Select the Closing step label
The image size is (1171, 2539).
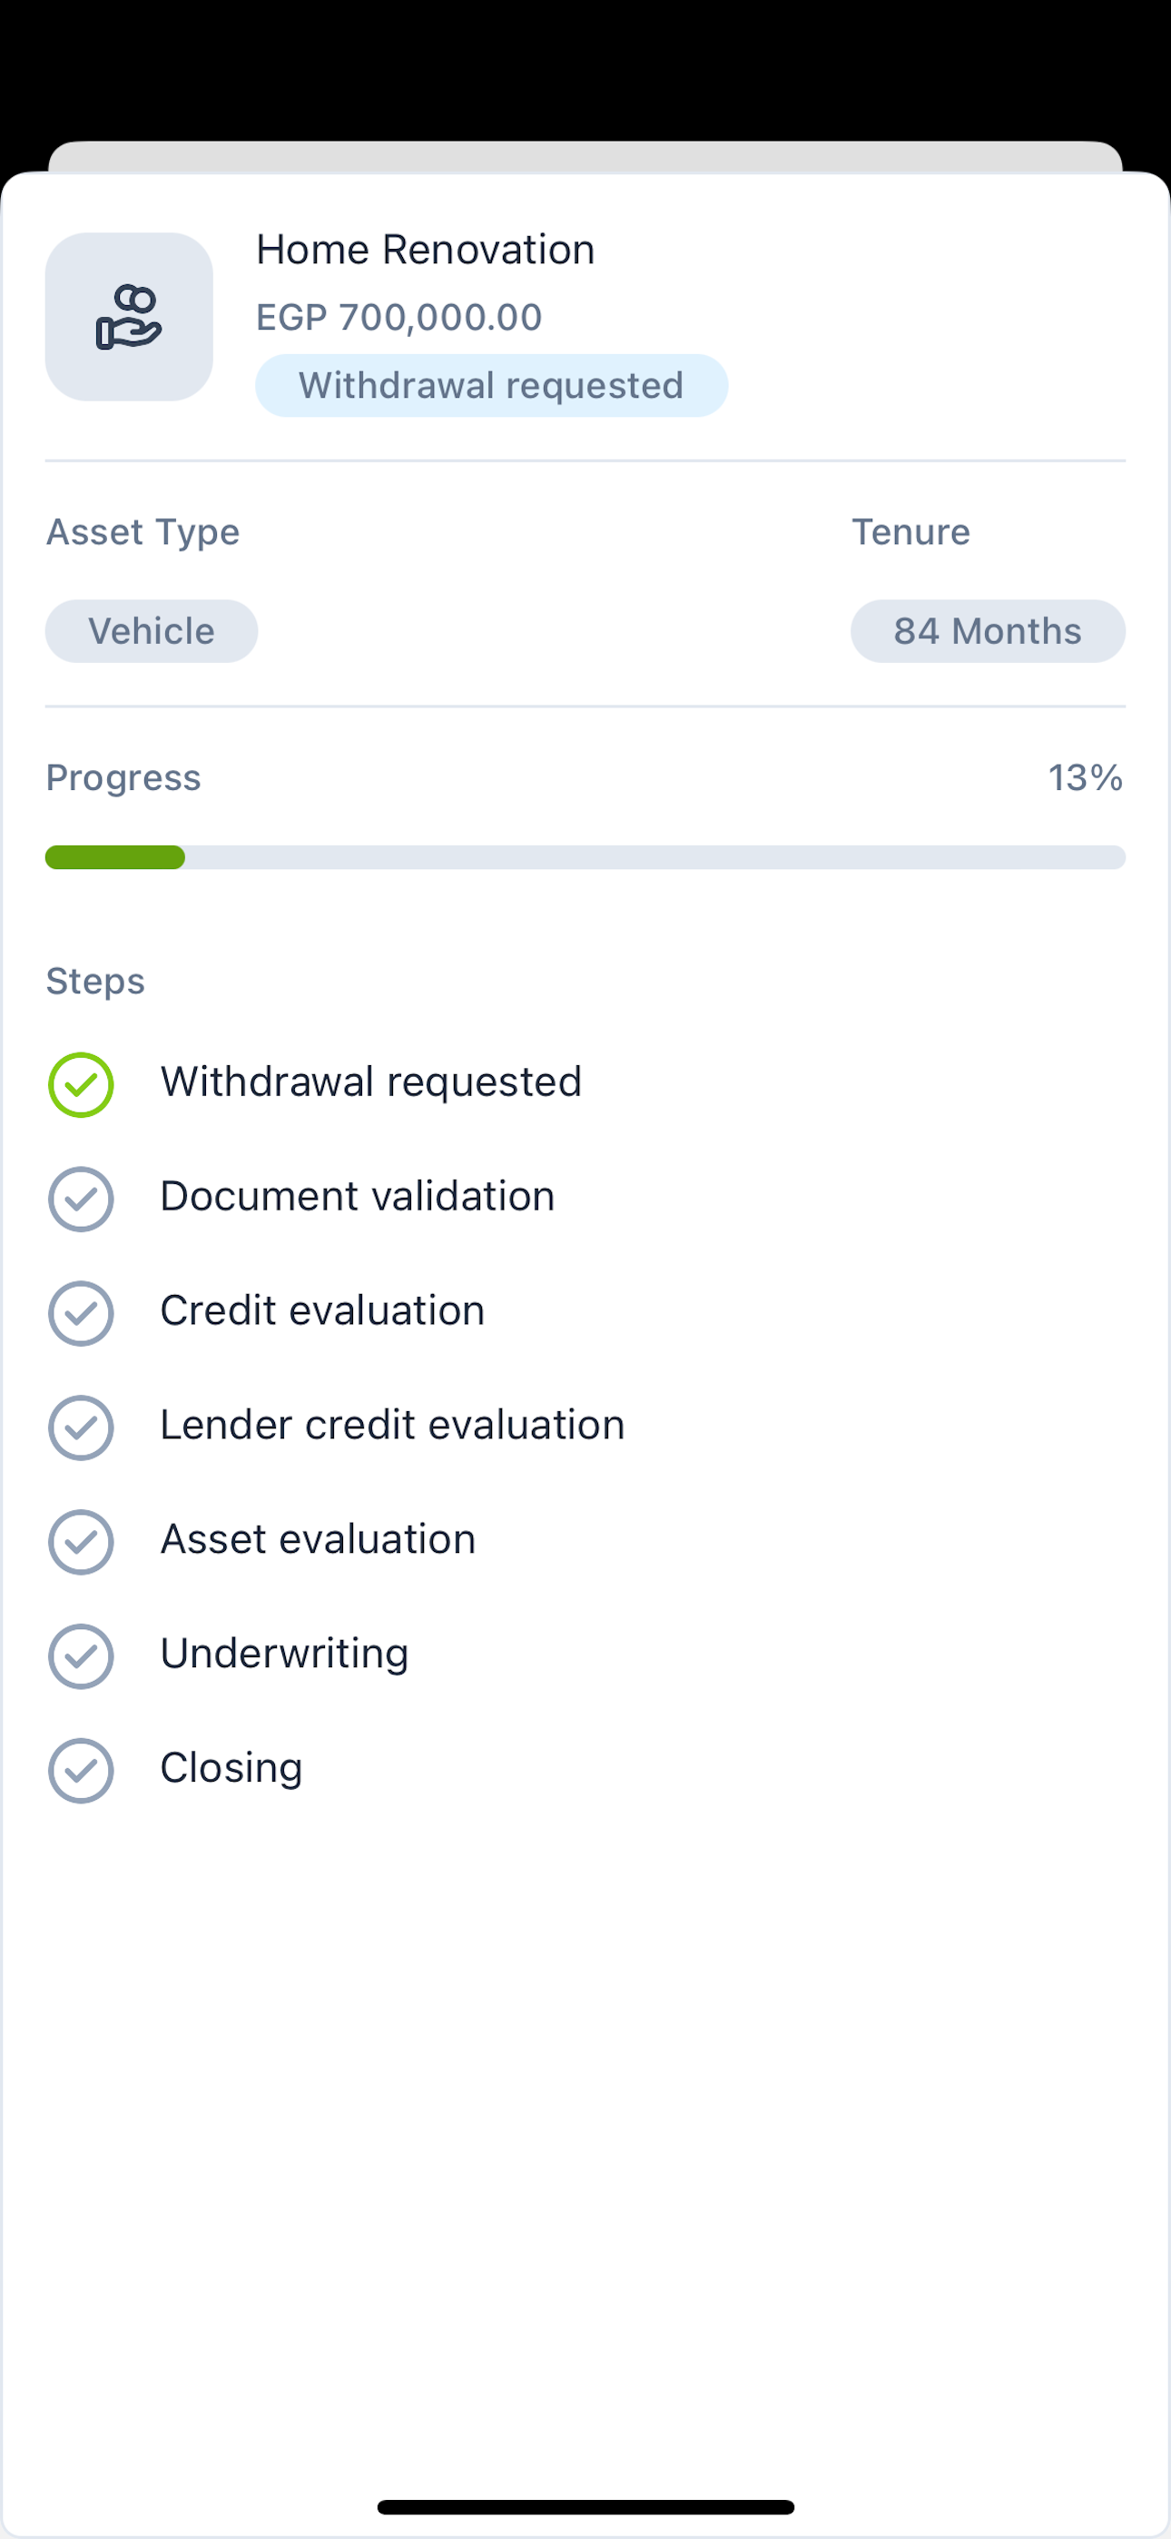[231, 1768]
